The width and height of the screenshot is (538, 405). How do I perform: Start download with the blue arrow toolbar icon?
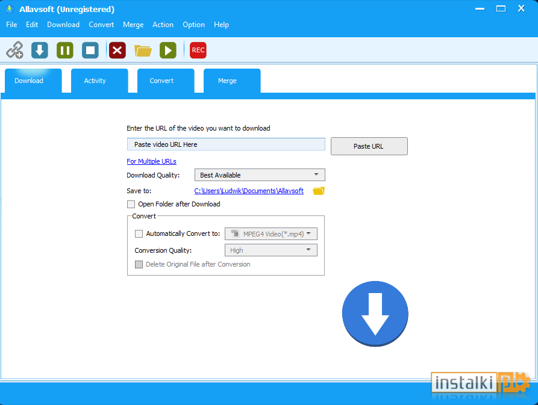[40, 51]
